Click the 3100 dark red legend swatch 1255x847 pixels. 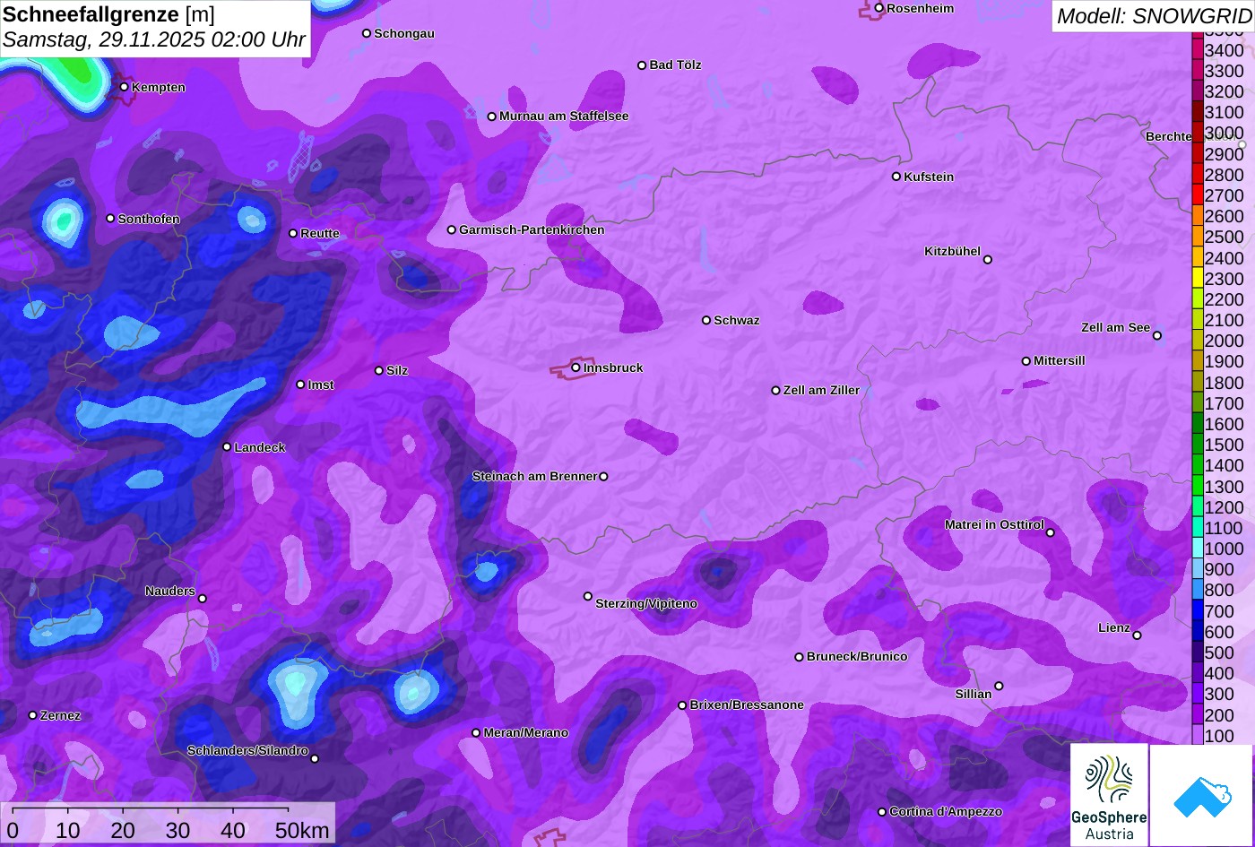pos(1197,112)
